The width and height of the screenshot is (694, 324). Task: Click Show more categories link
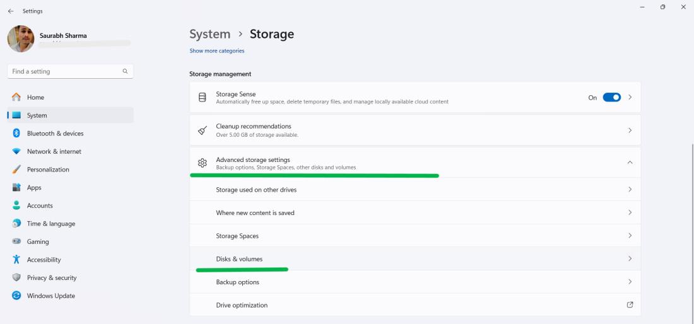216,51
